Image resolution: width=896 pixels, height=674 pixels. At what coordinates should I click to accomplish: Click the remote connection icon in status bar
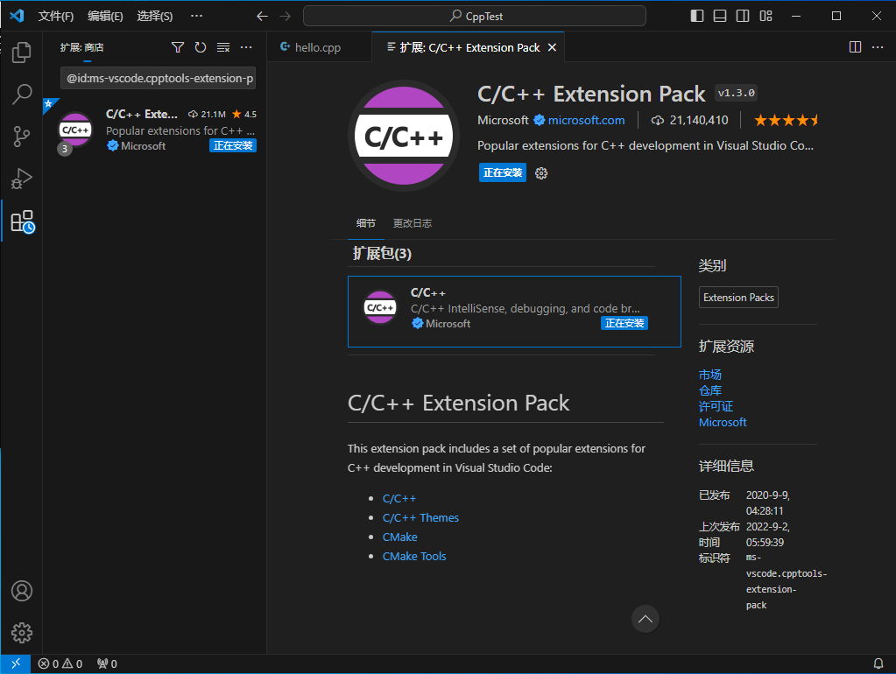point(14,663)
